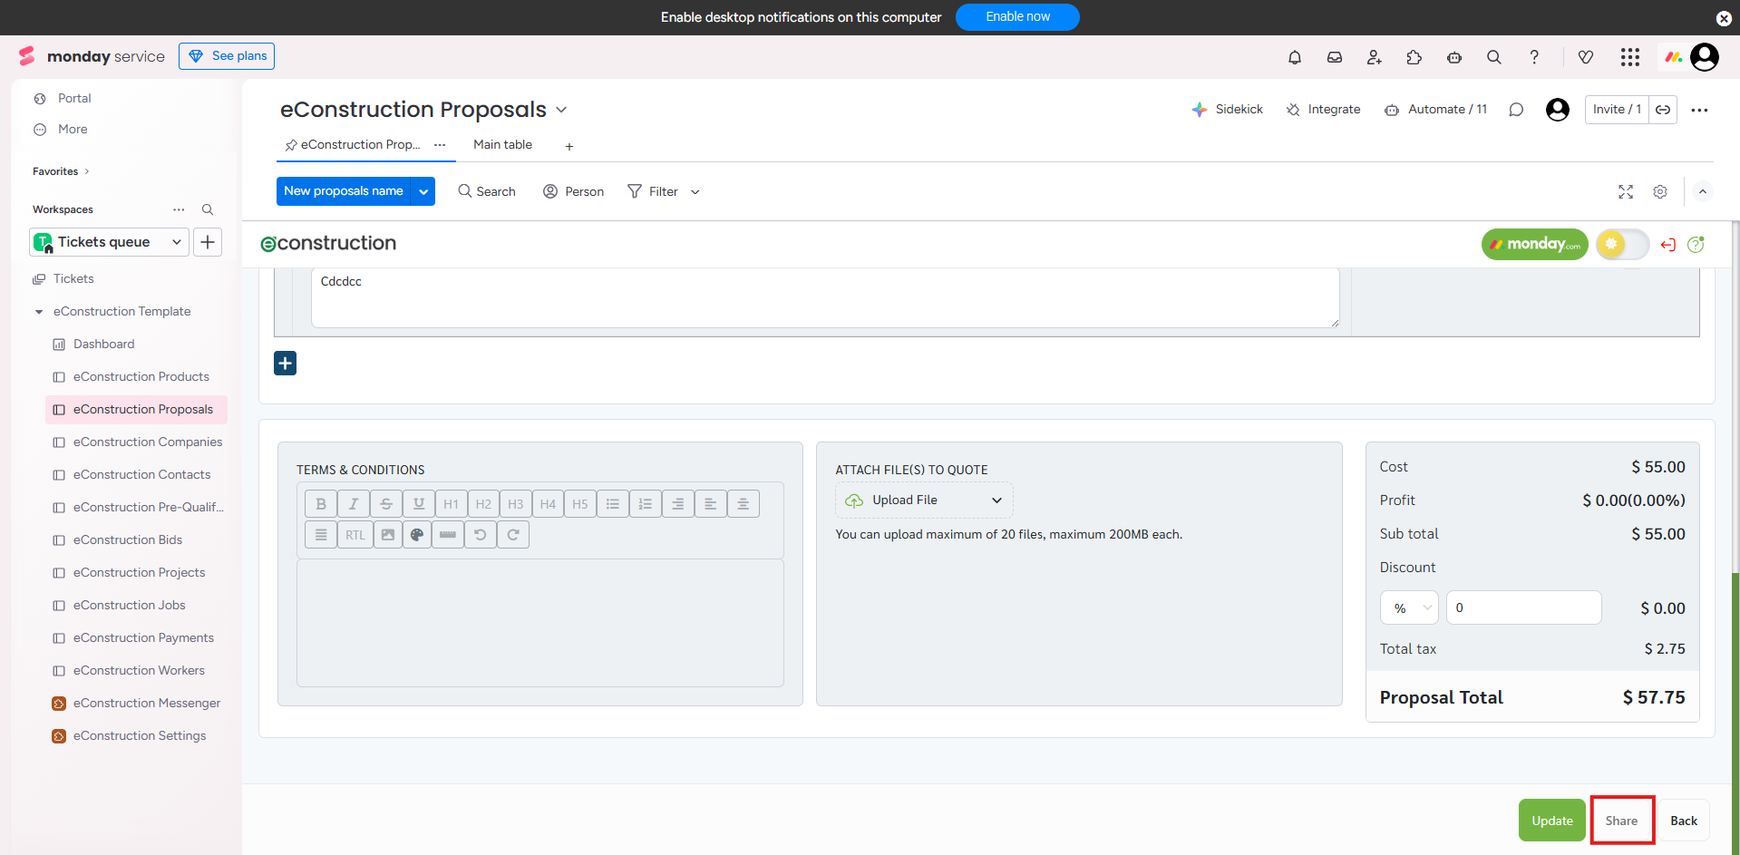Image resolution: width=1740 pixels, height=855 pixels.
Task: Click the Share button
Action: [1621, 821]
